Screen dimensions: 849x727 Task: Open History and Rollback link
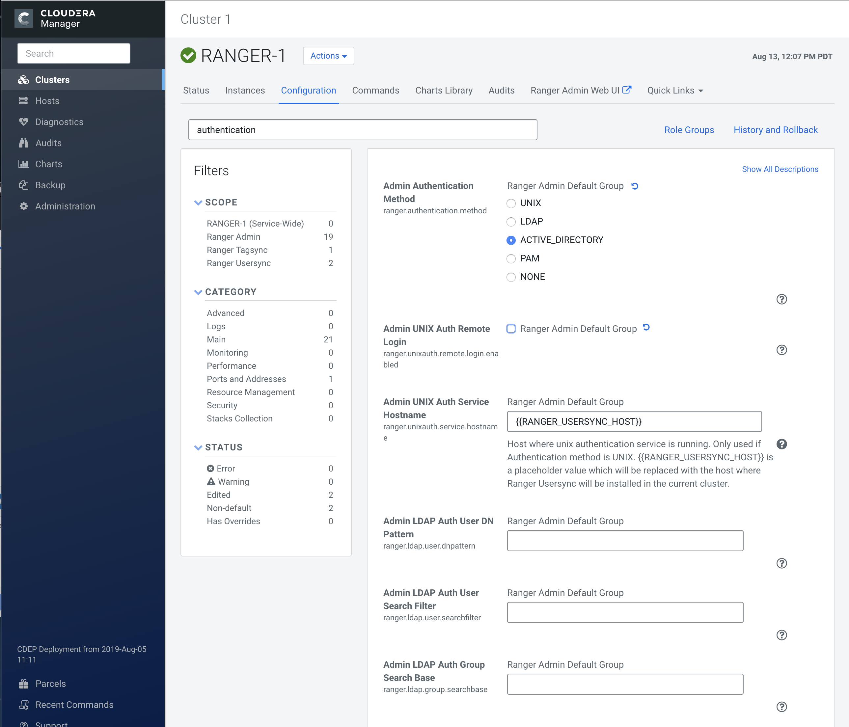775,130
